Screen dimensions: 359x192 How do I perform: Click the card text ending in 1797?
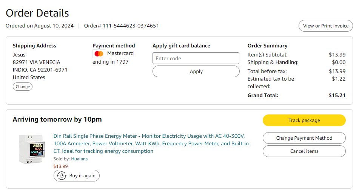tap(111, 62)
